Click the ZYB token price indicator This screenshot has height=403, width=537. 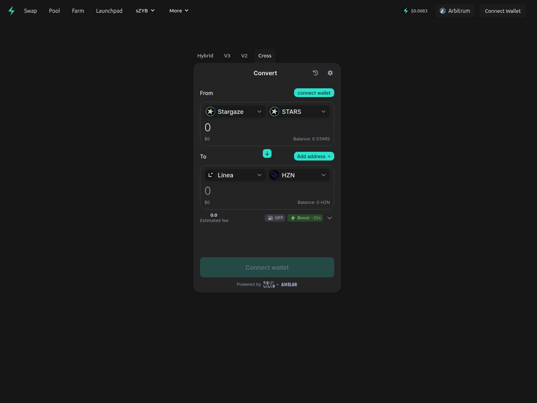(415, 11)
